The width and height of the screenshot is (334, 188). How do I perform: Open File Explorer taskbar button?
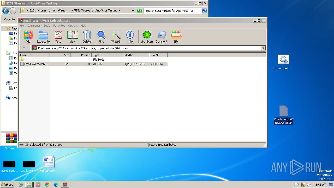point(29,185)
